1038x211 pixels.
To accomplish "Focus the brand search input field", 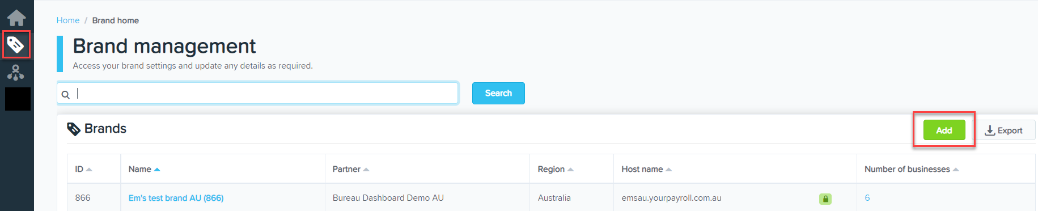I will 257,93.
